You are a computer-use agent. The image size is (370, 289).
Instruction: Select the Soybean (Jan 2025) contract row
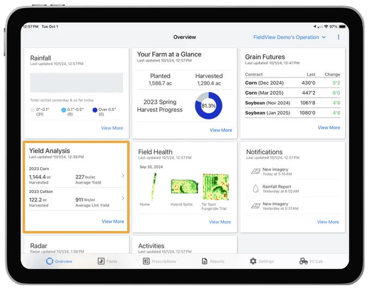tap(293, 113)
